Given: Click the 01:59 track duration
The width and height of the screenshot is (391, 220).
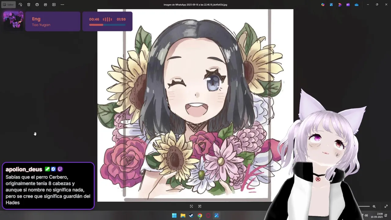Looking at the screenshot, I should 121,19.
